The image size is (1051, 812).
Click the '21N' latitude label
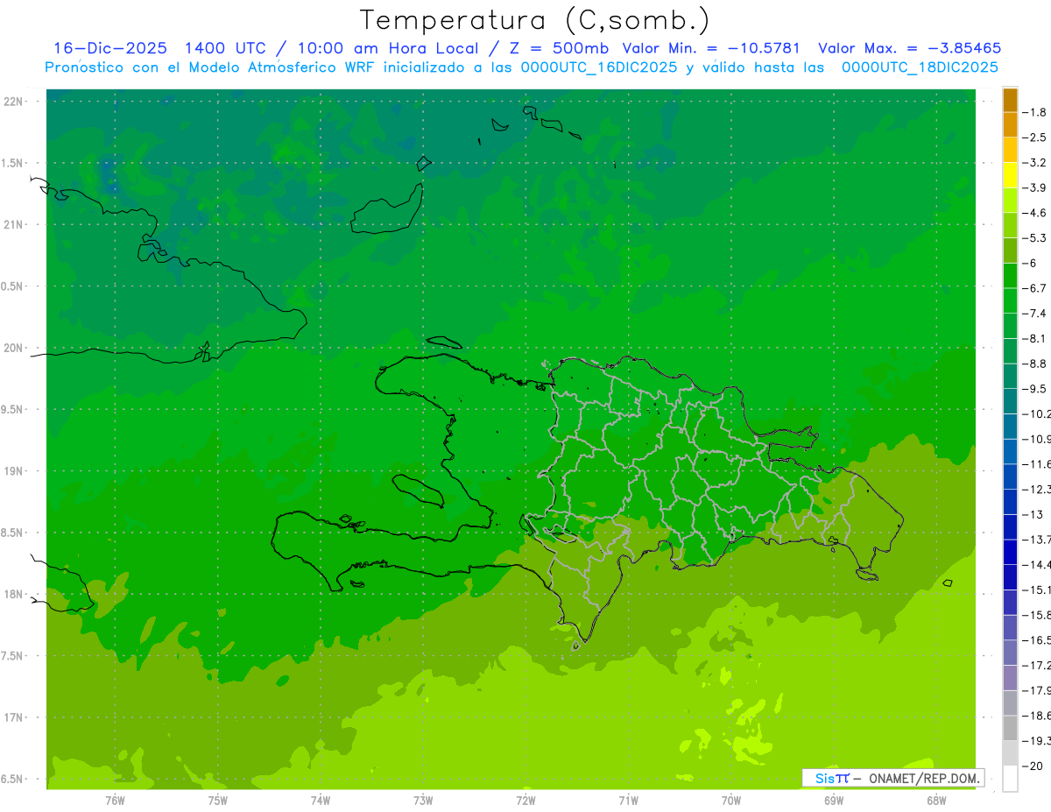pyautogui.click(x=14, y=224)
